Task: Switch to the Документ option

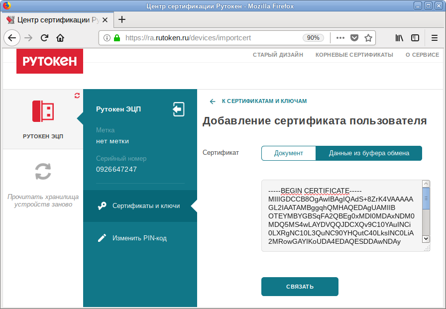Action: [x=288, y=153]
